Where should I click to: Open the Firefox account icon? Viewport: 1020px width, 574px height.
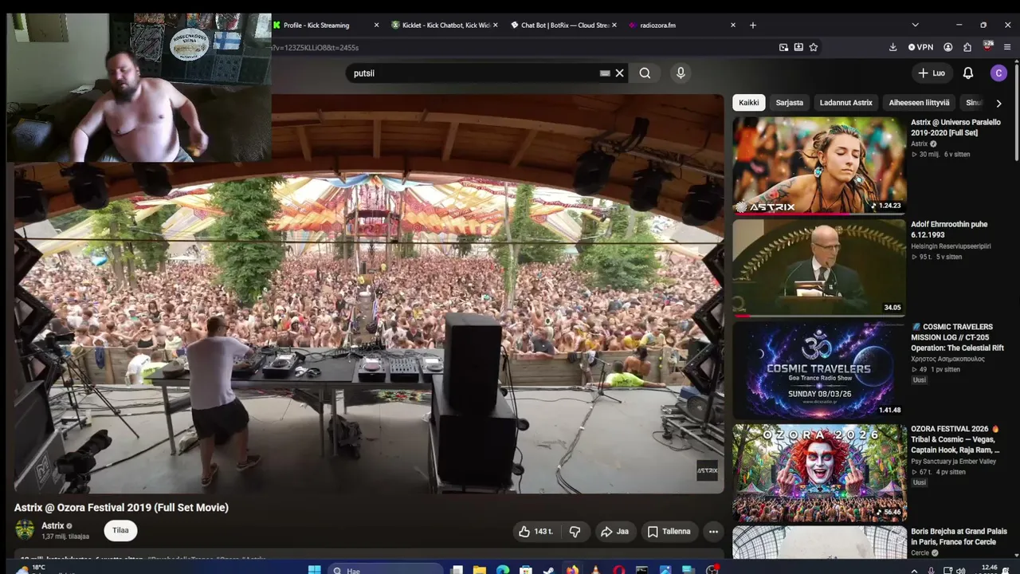click(948, 47)
